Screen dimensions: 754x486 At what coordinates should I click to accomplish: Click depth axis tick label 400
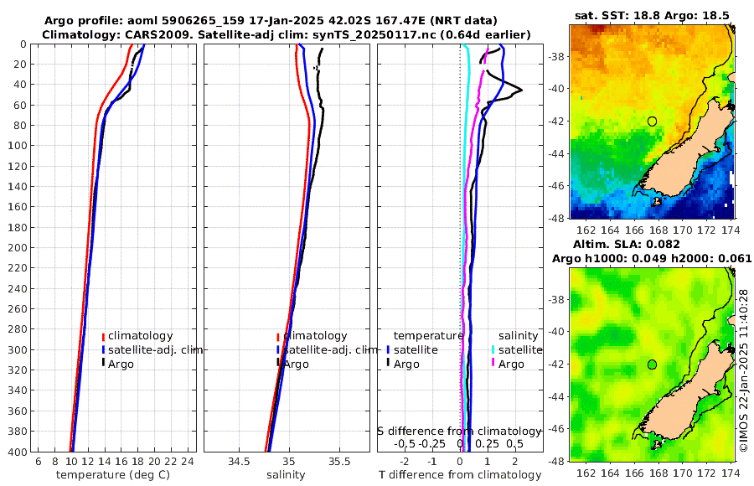click(18, 452)
